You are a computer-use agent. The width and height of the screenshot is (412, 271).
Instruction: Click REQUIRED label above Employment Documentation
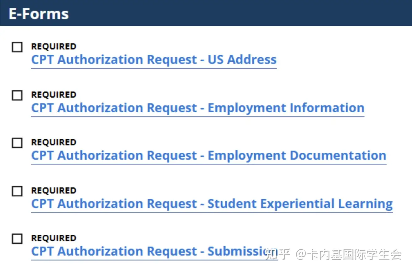54,142
